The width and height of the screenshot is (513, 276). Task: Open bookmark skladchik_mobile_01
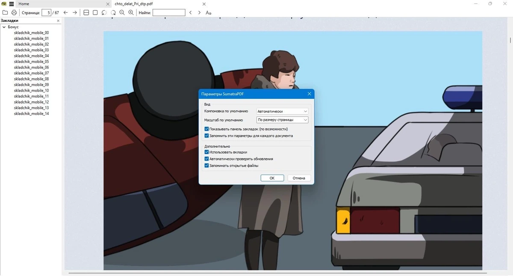[31, 39]
